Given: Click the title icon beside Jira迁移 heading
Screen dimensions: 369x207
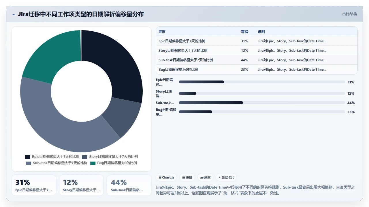Looking at the screenshot, I should [x=14, y=14].
